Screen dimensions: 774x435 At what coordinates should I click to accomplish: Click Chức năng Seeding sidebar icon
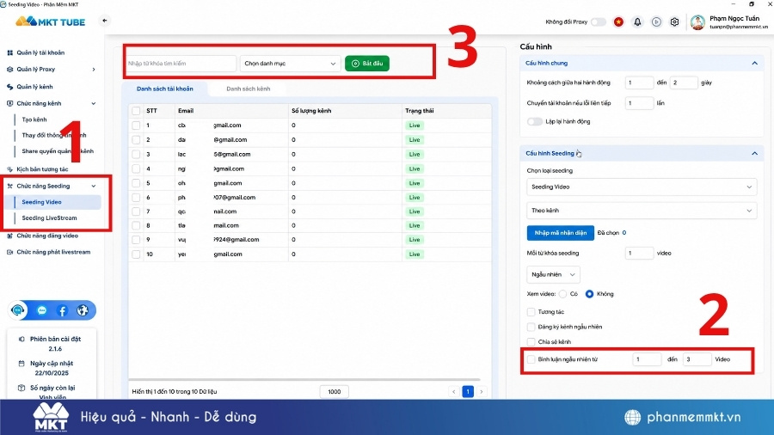[x=9, y=186]
